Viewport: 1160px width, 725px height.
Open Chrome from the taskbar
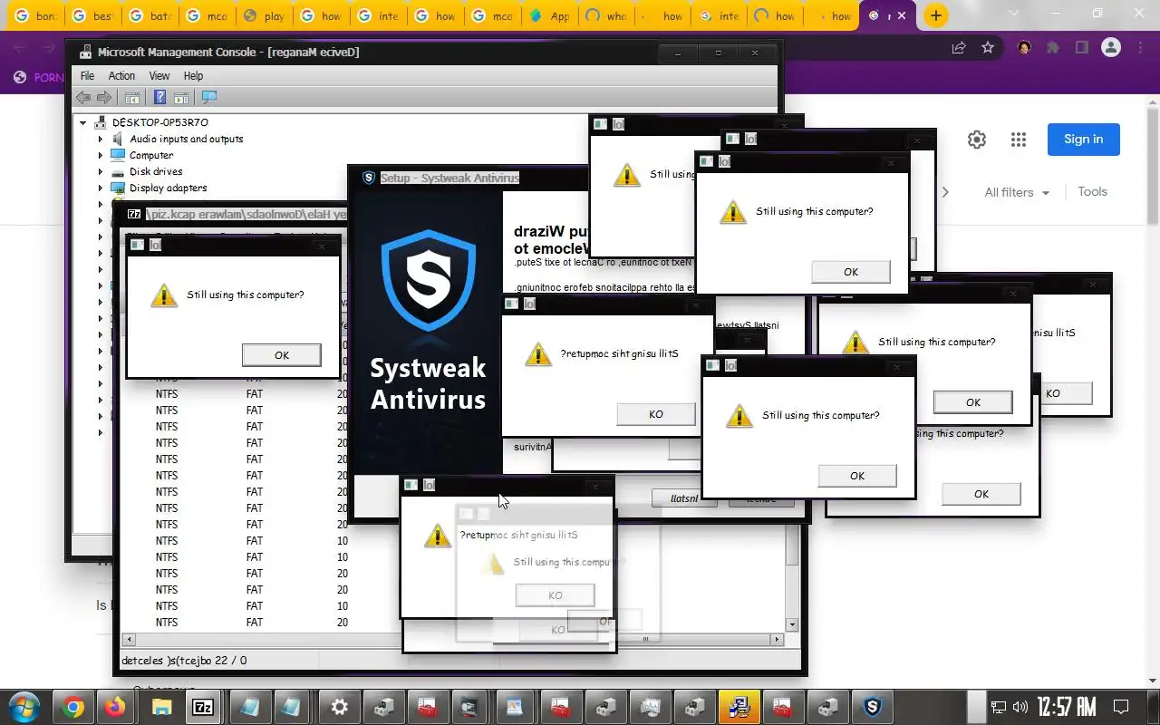[73, 708]
